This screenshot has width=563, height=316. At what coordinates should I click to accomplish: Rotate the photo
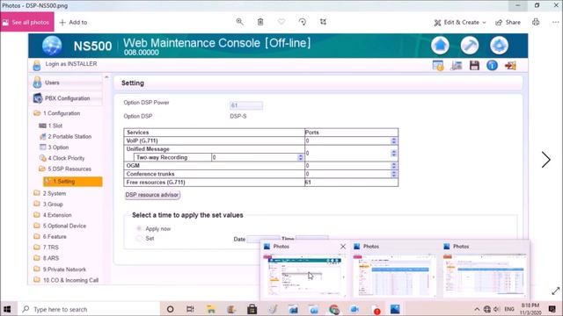[303, 22]
